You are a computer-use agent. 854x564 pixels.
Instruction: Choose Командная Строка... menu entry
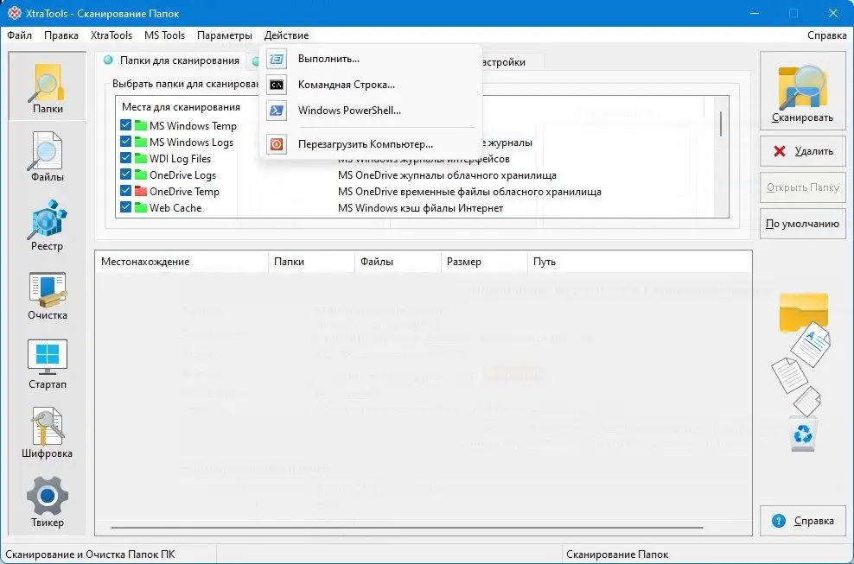point(371,85)
